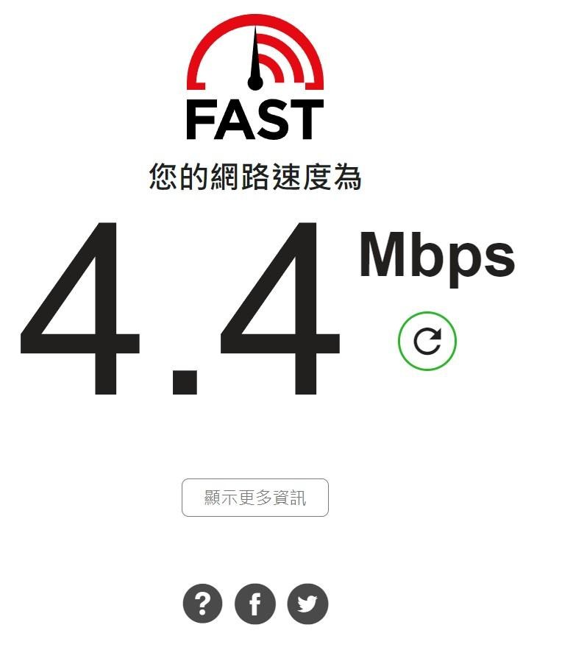Click the black needle in the speedometer logo

click(x=255, y=58)
